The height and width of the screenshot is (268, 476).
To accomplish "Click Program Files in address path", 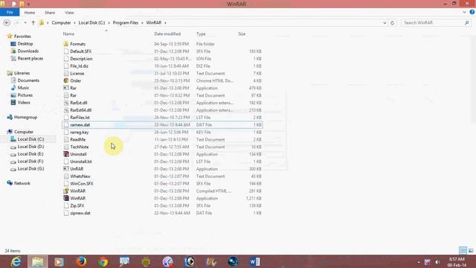I will coord(126,23).
